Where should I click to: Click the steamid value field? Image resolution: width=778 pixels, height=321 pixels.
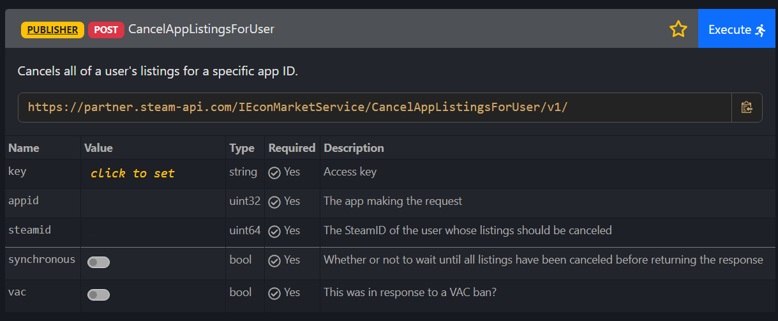(153, 232)
